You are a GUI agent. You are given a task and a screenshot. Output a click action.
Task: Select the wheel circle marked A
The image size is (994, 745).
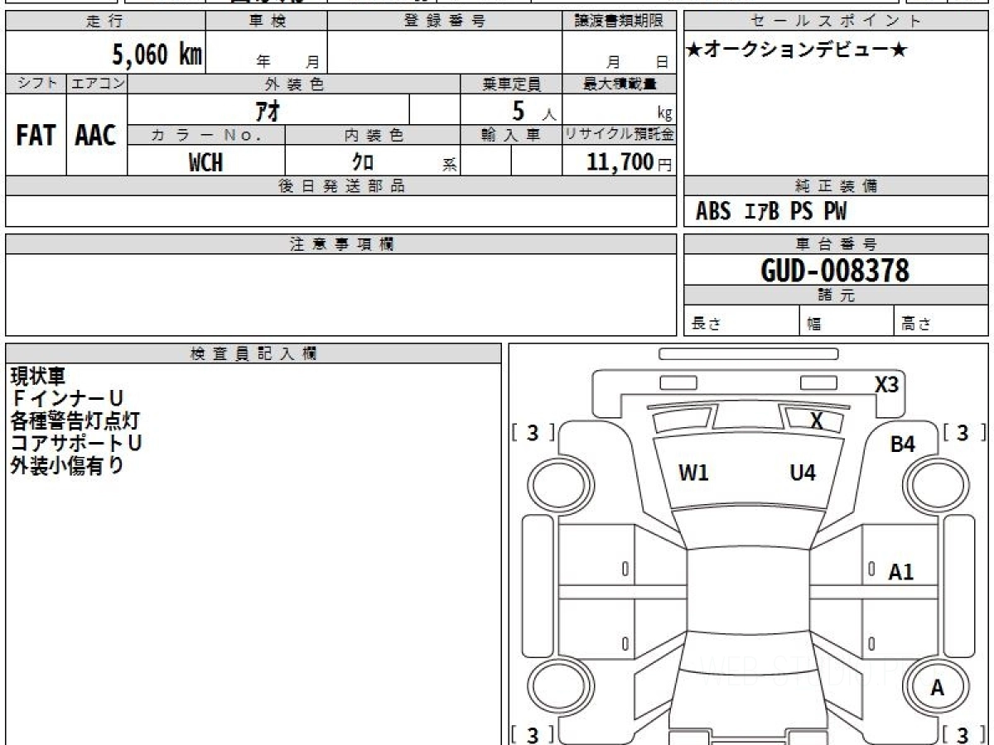[x=937, y=688]
